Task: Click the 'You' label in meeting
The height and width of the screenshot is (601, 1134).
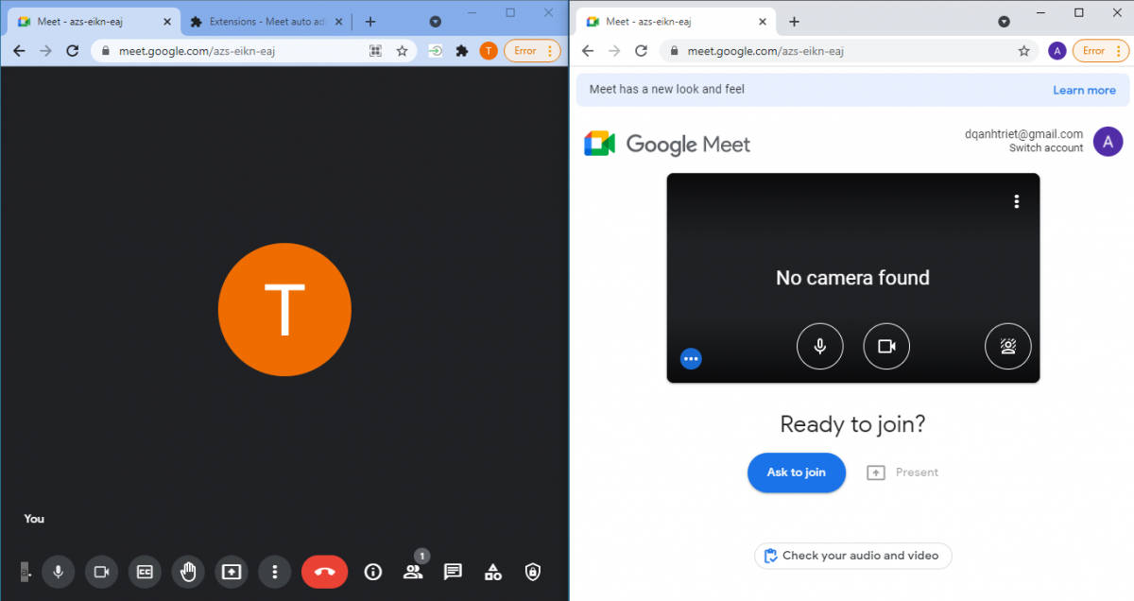Action: click(x=34, y=519)
